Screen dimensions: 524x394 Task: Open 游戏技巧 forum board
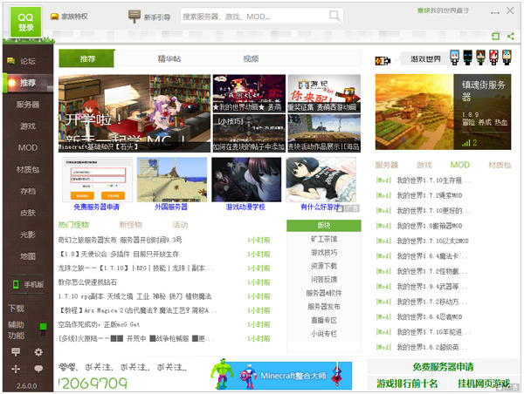(x=324, y=253)
